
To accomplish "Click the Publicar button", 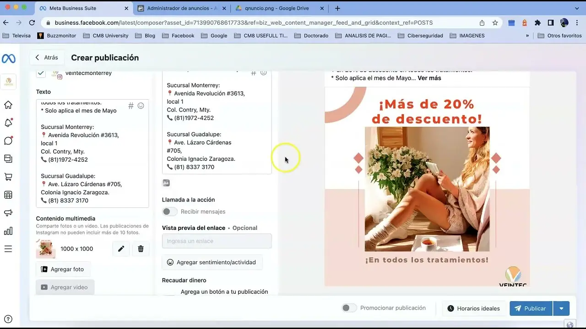I will point(531,308).
